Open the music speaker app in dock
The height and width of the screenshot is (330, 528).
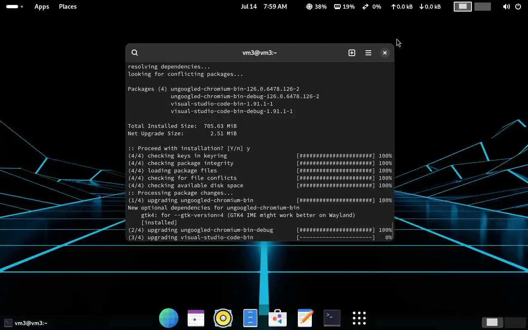tap(223, 318)
